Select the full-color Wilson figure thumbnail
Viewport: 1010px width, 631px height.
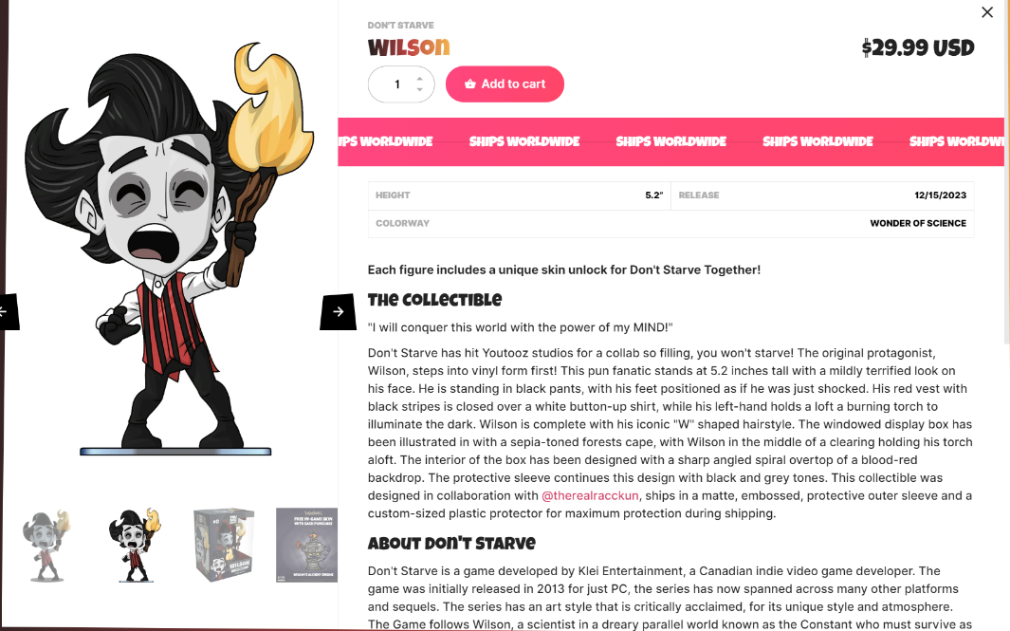coord(136,546)
